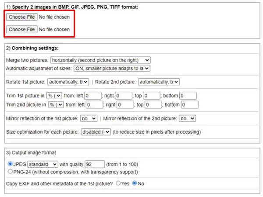Click the JPEG quality input field
The width and height of the screenshot is (263, 197).
point(95,164)
